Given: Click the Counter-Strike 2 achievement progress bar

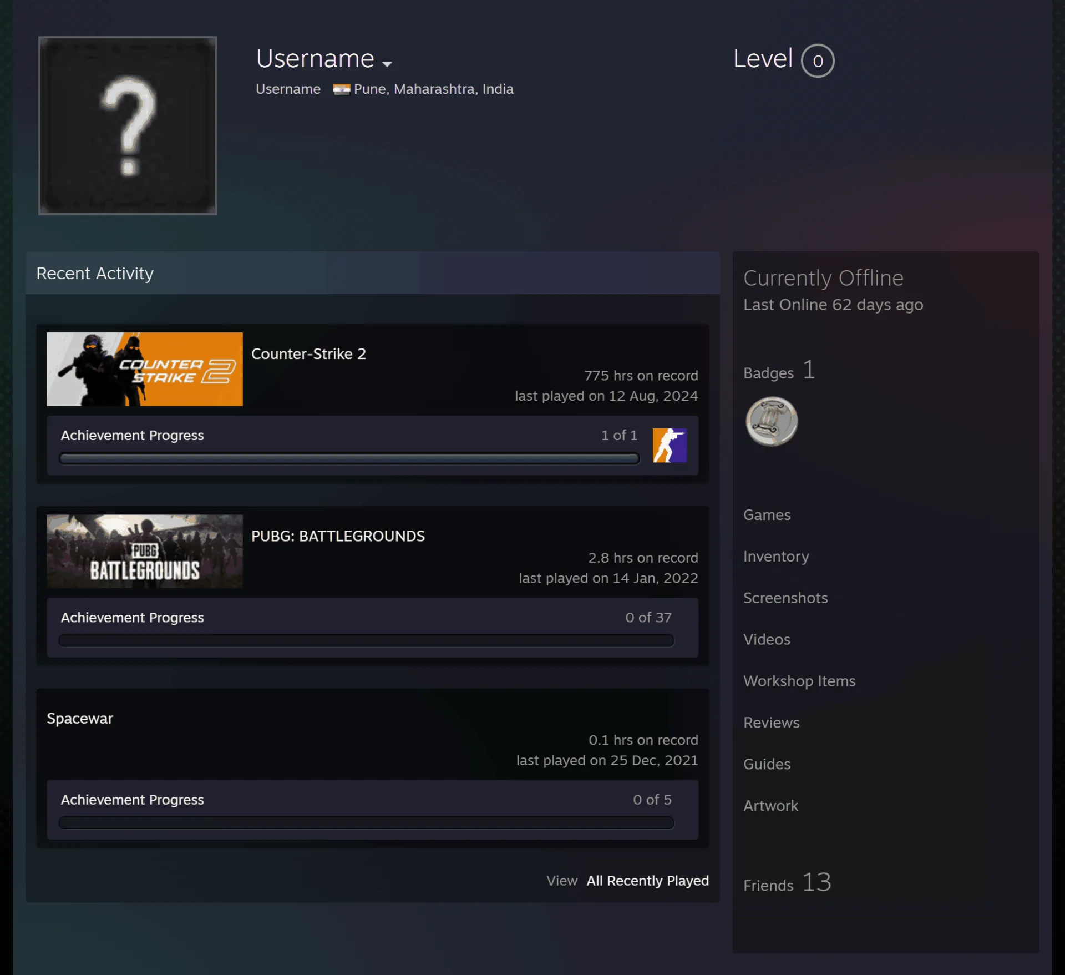Looking at the screenshot, I should [349, 458].
